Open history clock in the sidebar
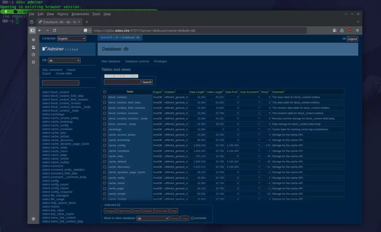 tap(33, 54)
